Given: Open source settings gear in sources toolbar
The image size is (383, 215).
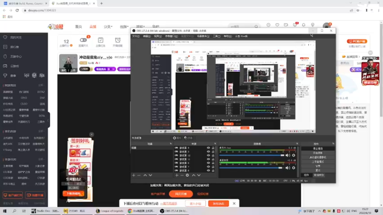Looking at the screenshot, I should click(187, 175).
